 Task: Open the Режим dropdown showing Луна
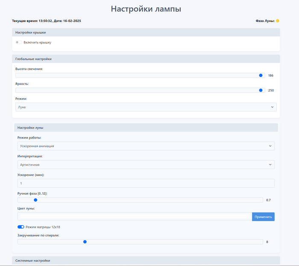146,107
